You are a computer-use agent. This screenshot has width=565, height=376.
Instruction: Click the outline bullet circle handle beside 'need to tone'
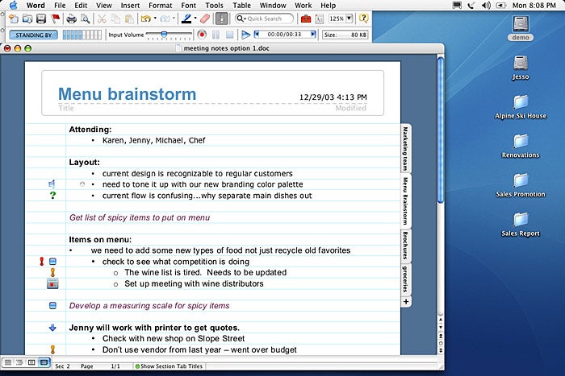pos(82,184)
